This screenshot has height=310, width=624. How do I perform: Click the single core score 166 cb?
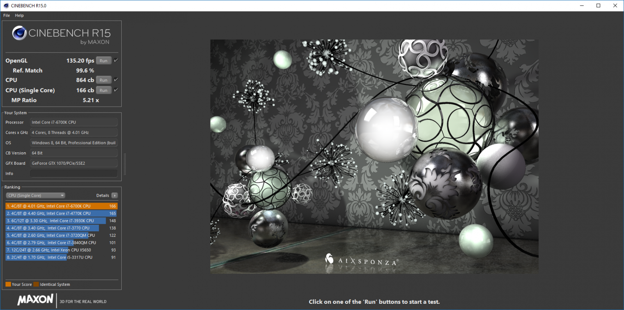(85, 90)
